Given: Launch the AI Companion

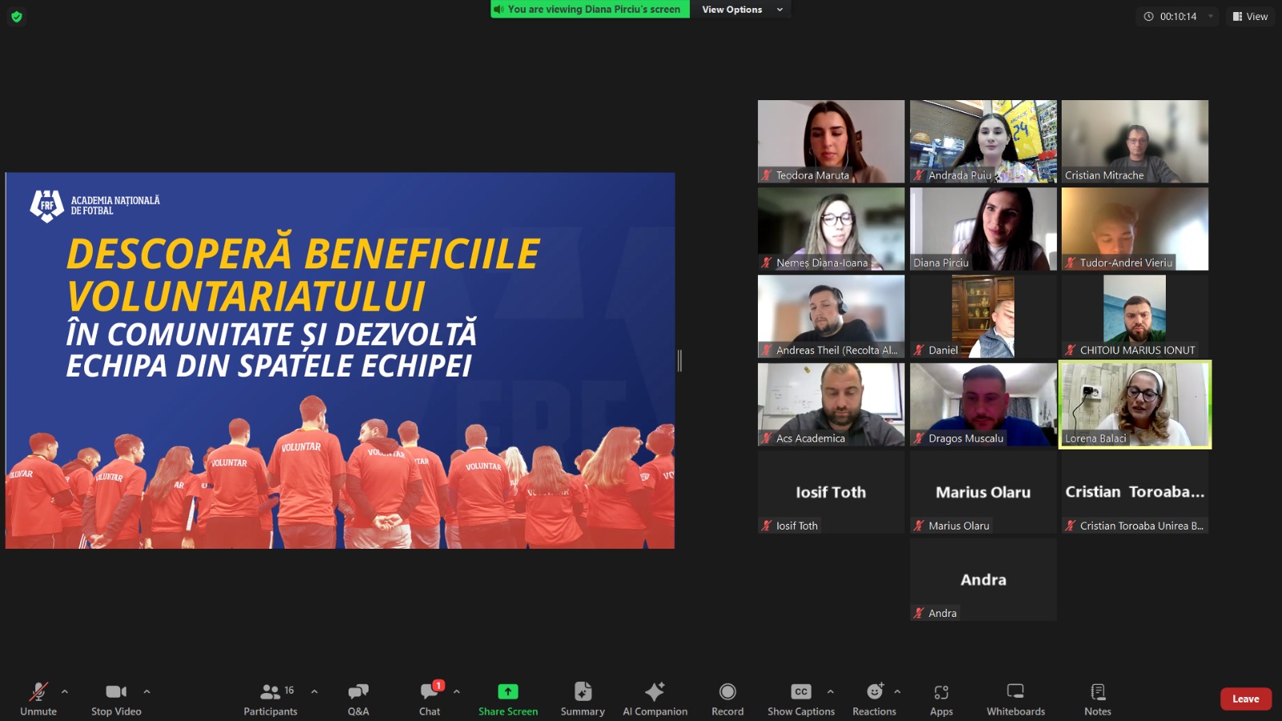Looking at the screenshot, I should (x=655, y=698).
